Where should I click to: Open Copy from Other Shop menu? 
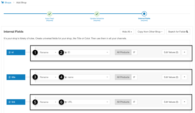pyautogui.click(x=150, y=32)
